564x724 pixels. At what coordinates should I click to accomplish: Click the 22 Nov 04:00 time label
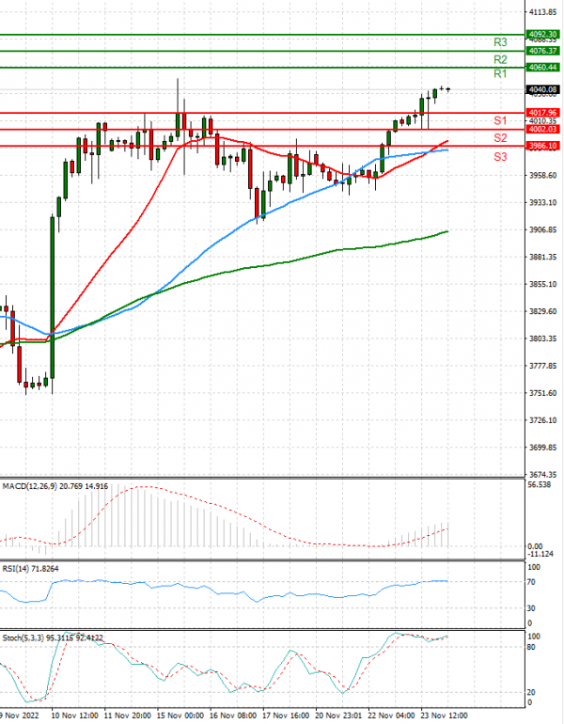tap(392, 716)
